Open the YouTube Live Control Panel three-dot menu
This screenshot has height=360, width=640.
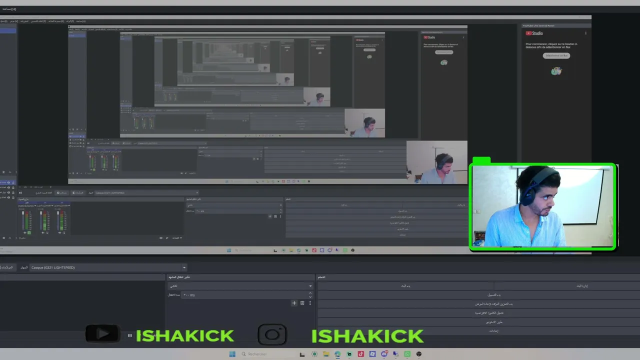click(x=585, y=33)
